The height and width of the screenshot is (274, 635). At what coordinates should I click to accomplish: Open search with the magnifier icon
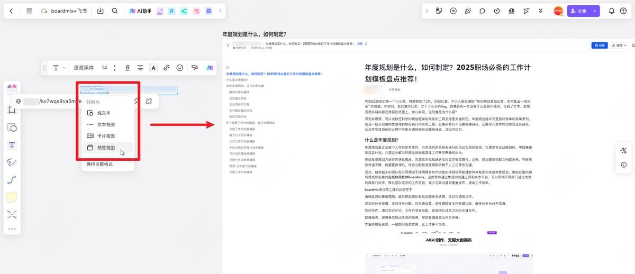[115, 11]
